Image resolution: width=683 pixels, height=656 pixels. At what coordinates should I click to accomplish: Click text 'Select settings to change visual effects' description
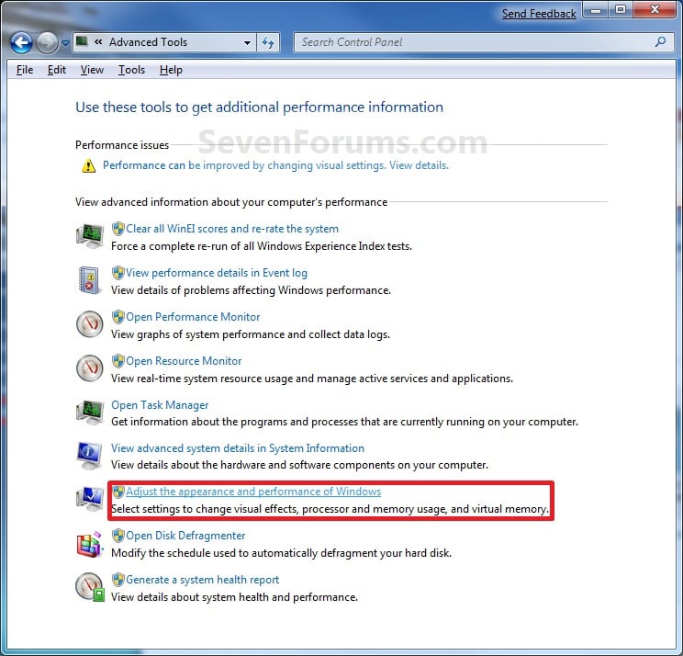click(330, 509)
